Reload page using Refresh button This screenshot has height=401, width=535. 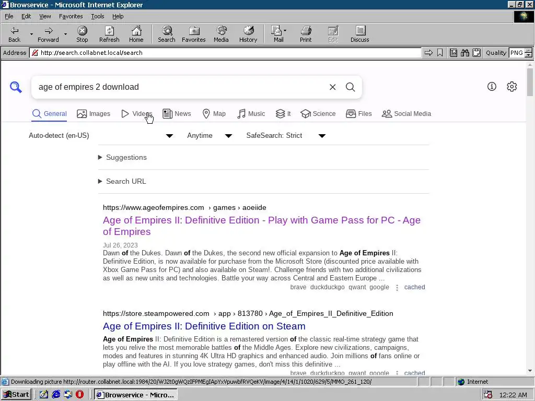coord(109,34)
